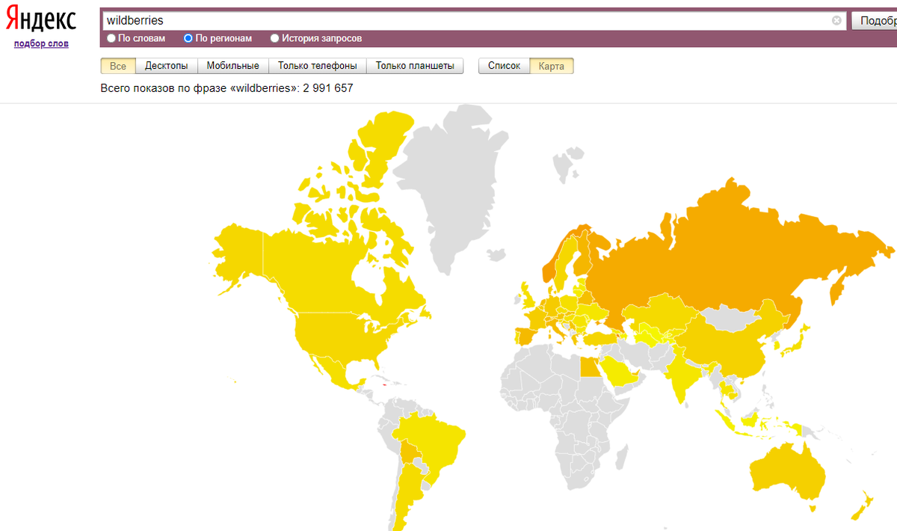The image size is (897, 531).
Task: Switch to the 'Мобильные' tab
Action: pyautogui.click(x=233, y=66)
